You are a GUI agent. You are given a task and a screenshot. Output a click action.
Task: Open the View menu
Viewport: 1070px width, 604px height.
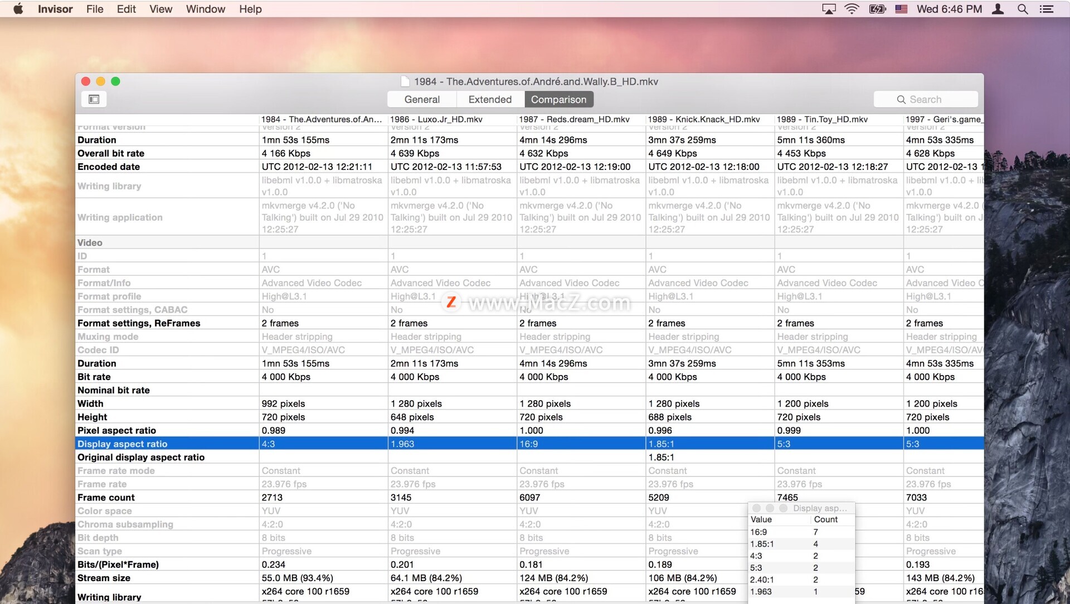point(160,9)
